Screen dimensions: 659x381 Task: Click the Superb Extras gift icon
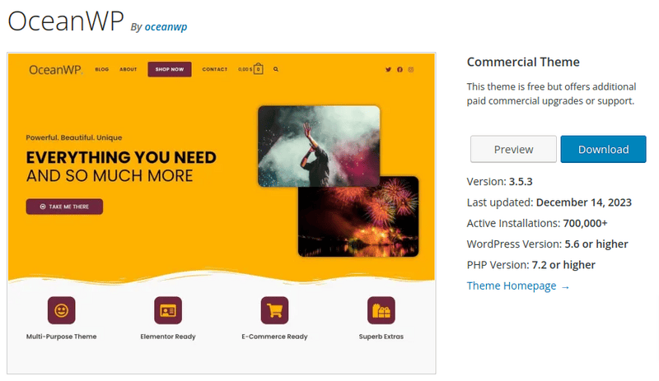tap(381, 310)
